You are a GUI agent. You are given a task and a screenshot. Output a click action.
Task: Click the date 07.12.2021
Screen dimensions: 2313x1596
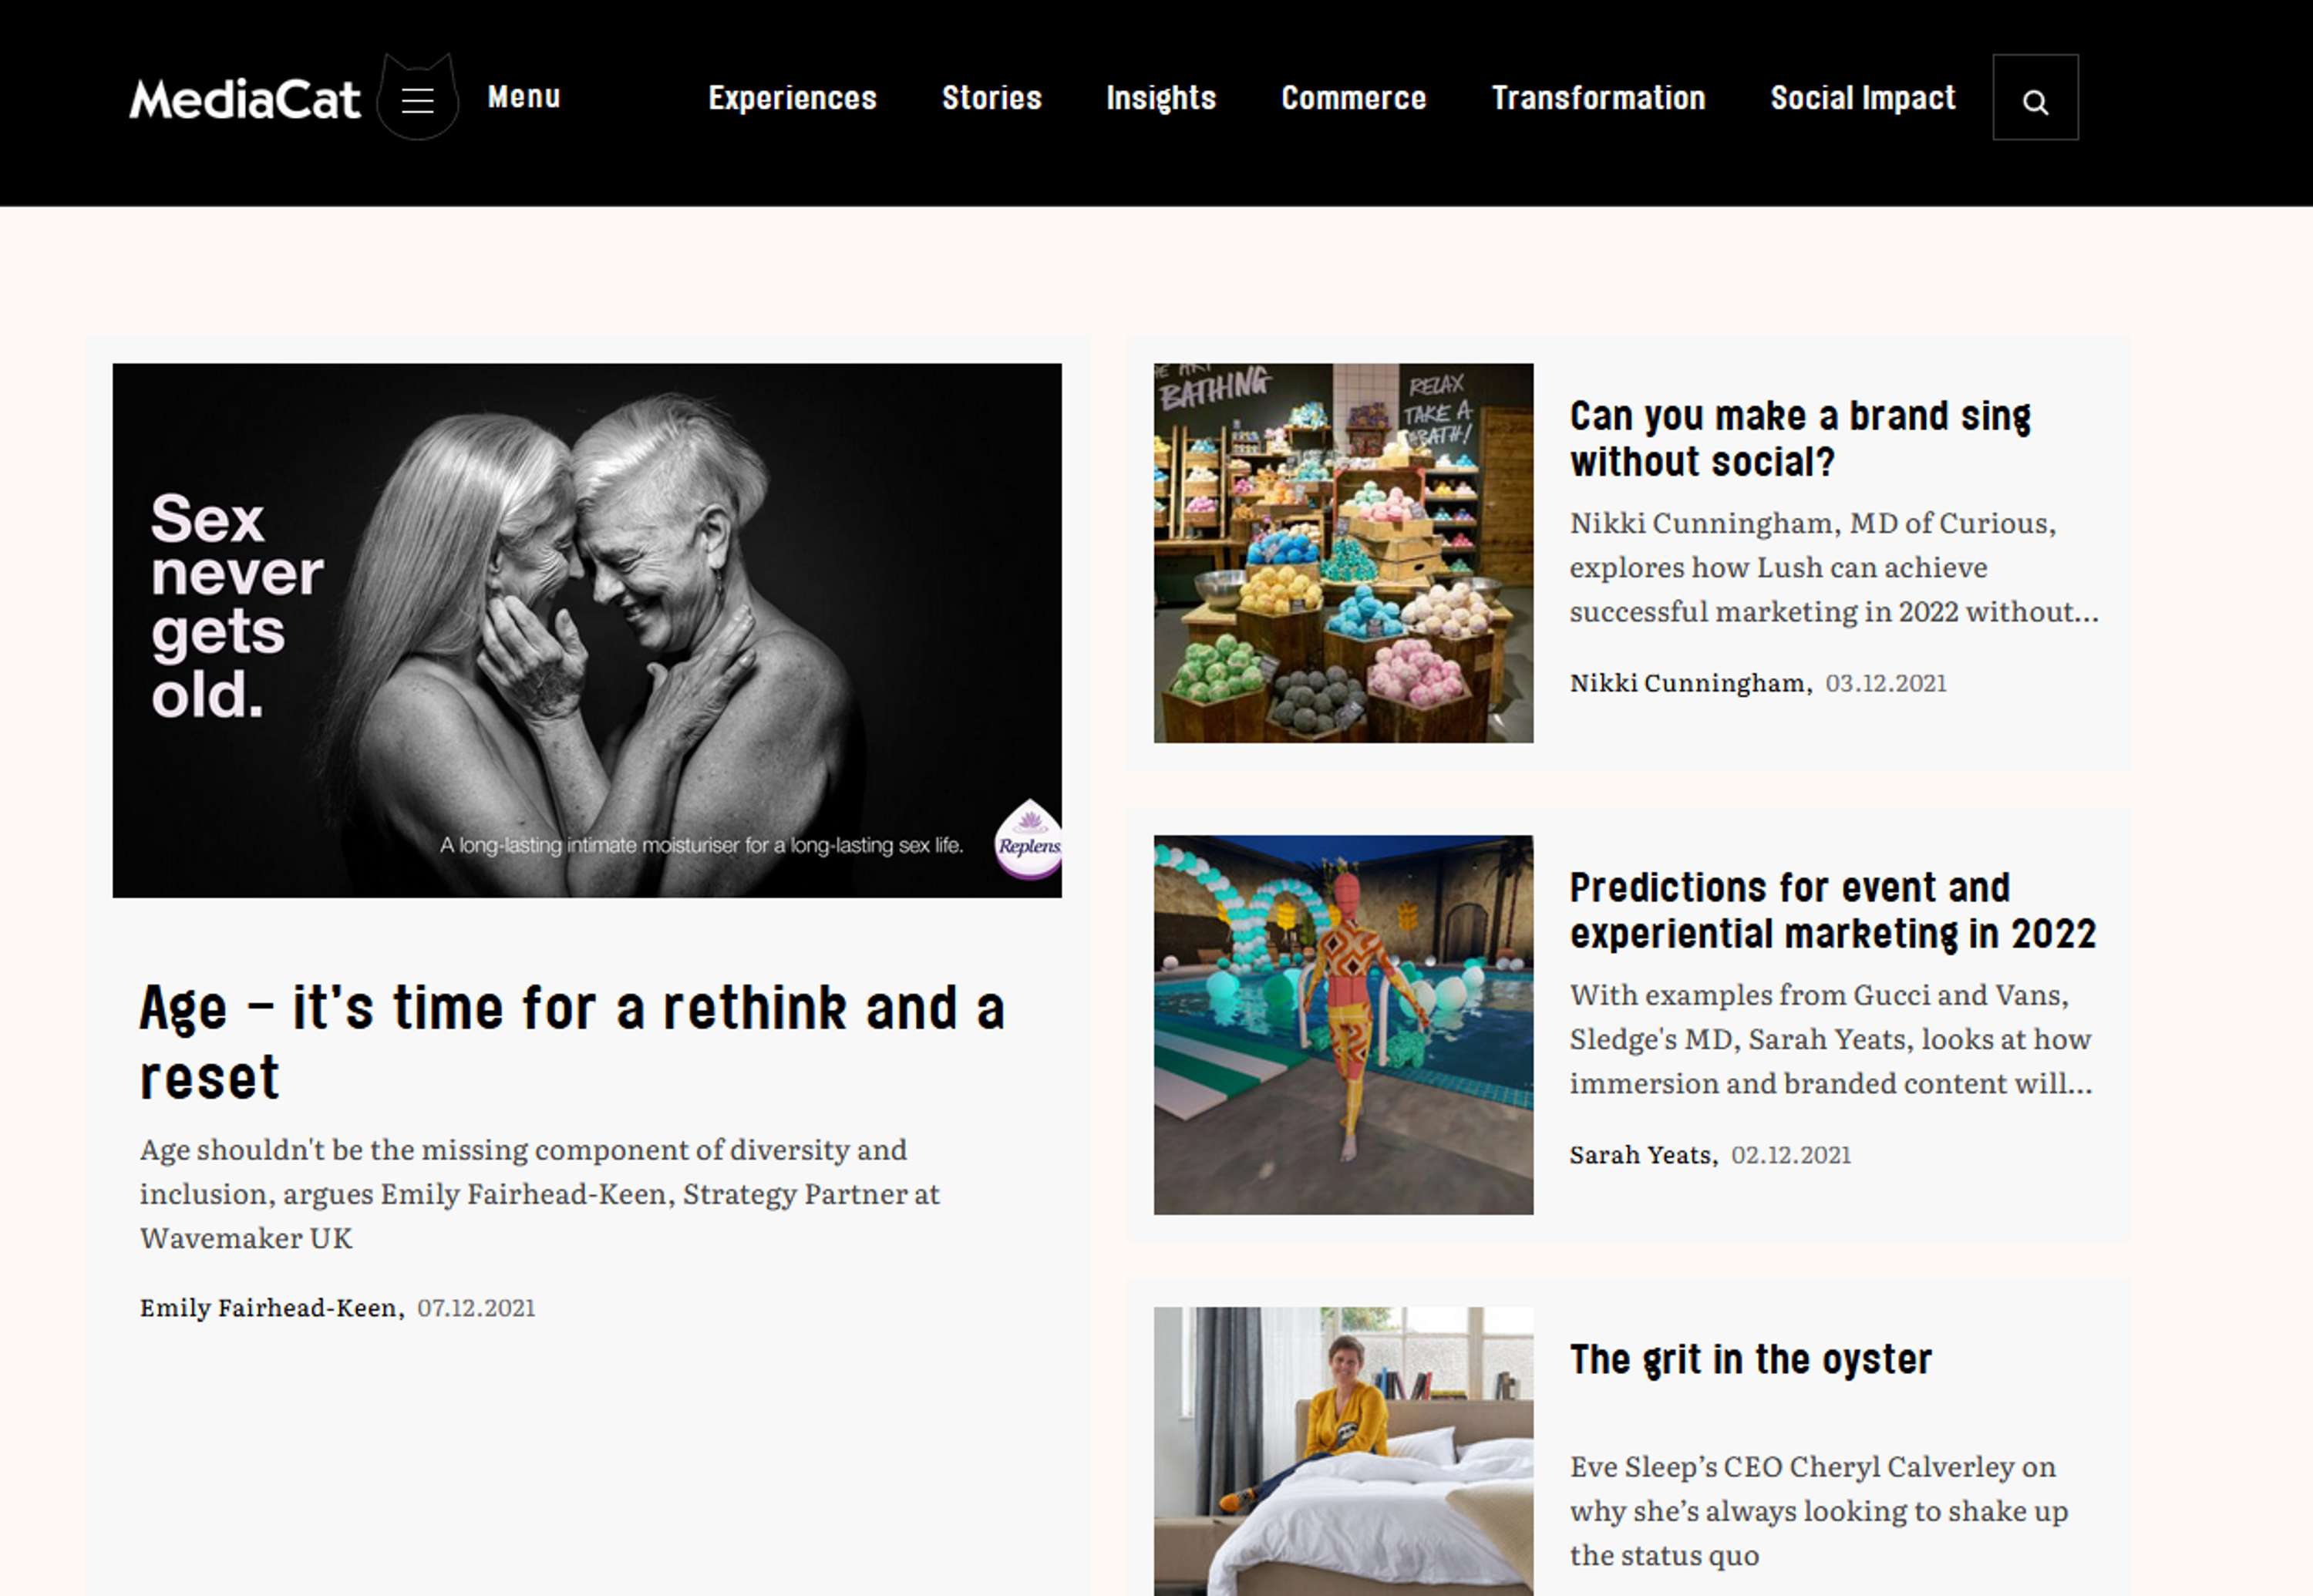[x=476, y=1308]
